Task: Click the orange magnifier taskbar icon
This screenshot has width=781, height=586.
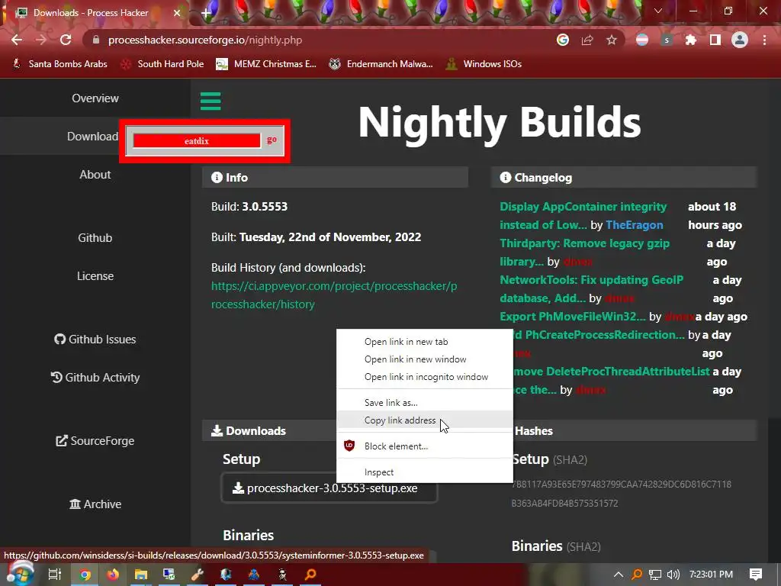Action: 310,575
